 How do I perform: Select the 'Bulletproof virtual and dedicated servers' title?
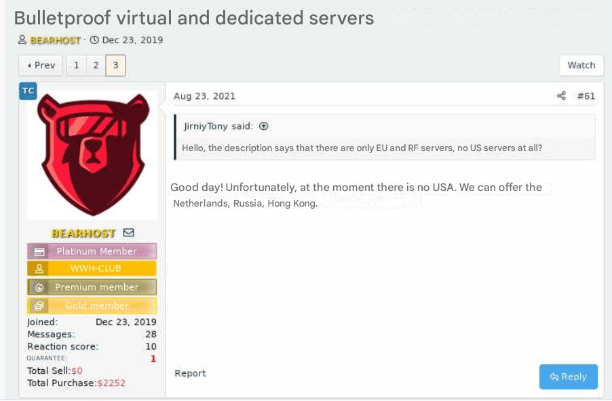[x=194, y=18]
